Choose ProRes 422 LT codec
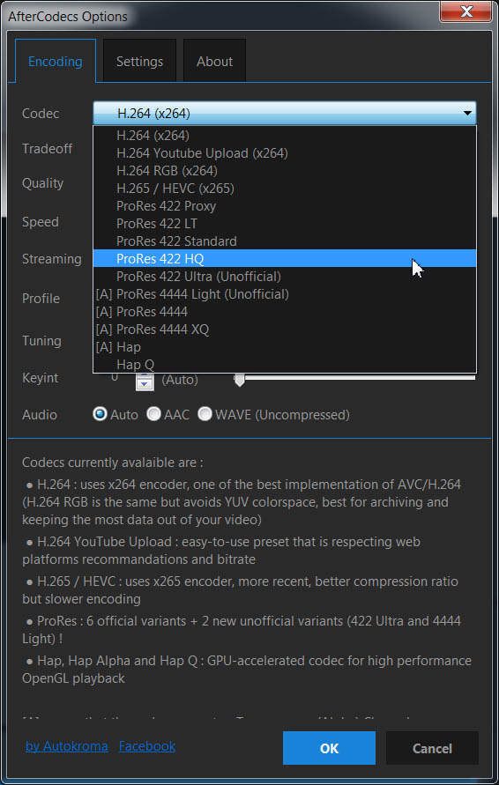 click(x=285, y=223)
